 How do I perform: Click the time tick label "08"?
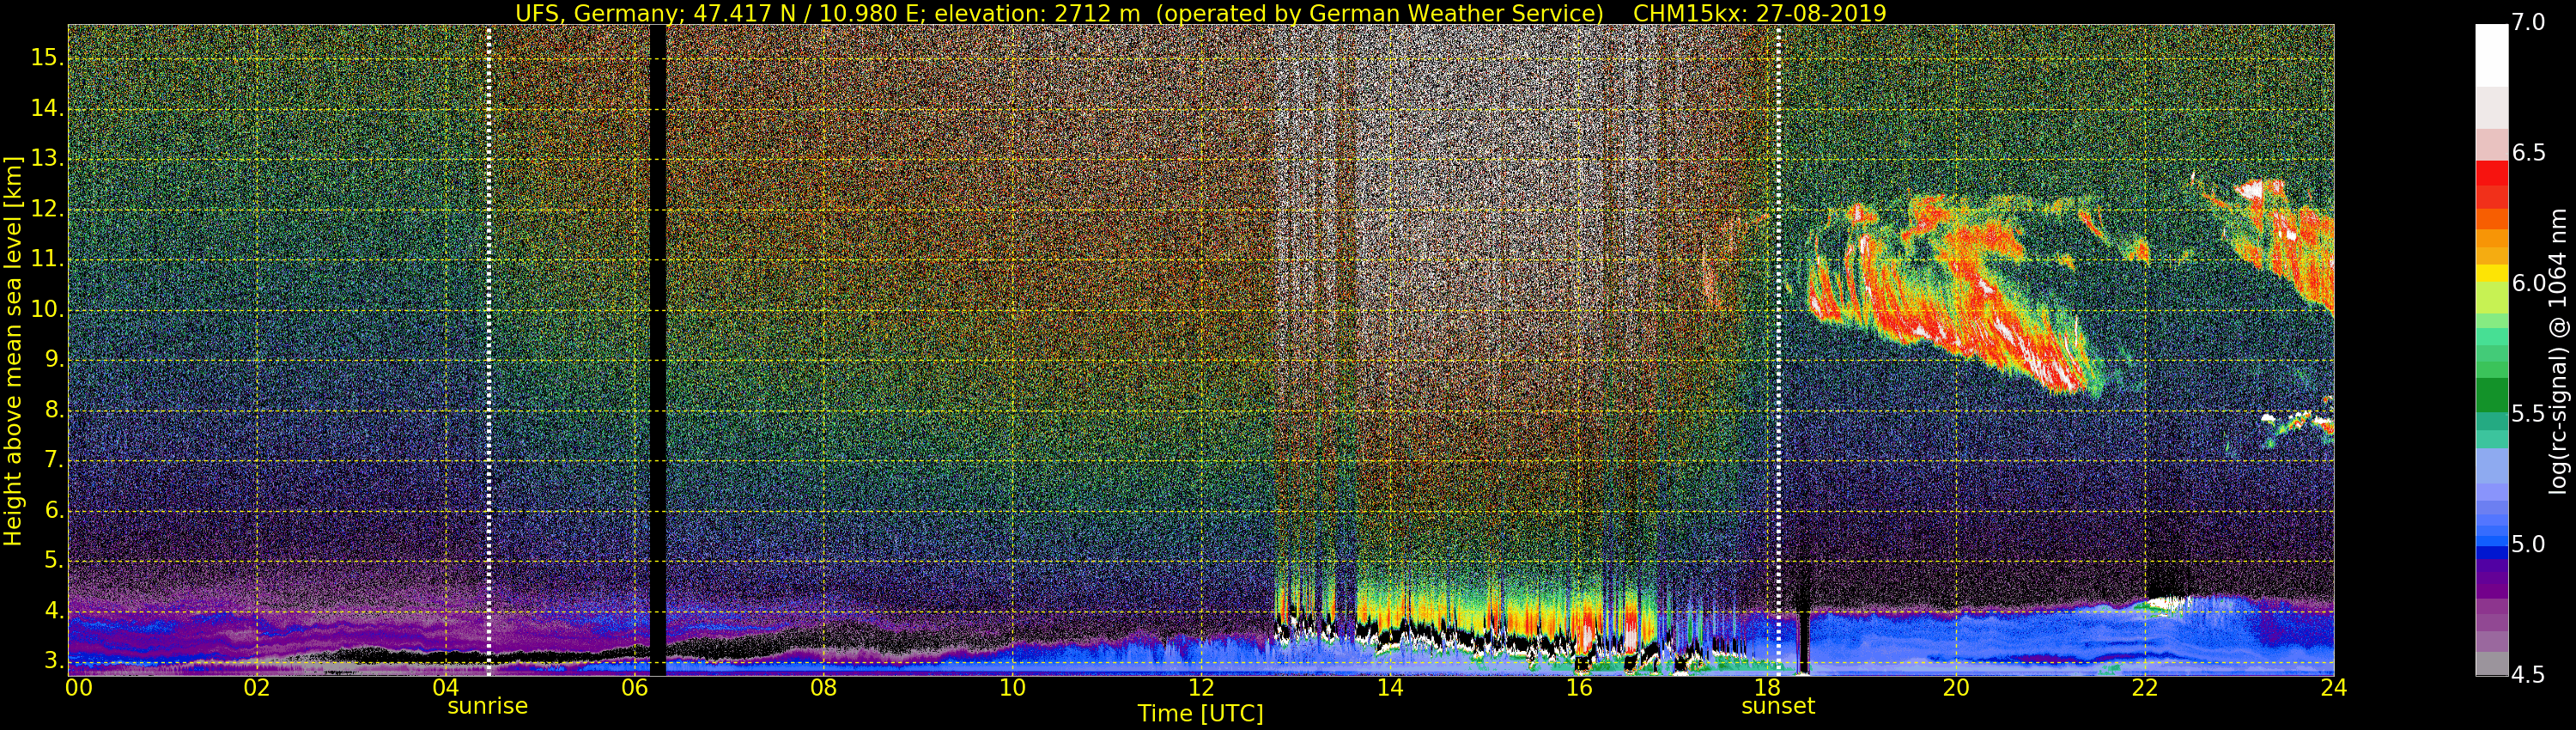823,688
